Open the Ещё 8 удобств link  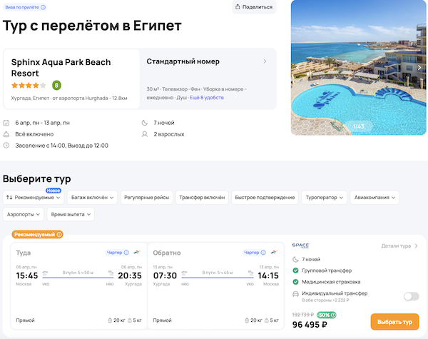(207, 97)
